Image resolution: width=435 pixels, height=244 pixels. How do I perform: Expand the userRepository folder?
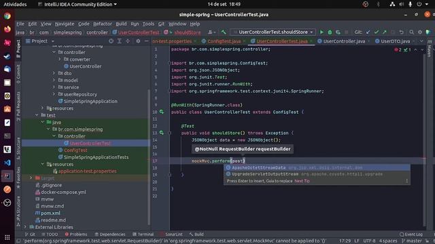pos(54,94)
